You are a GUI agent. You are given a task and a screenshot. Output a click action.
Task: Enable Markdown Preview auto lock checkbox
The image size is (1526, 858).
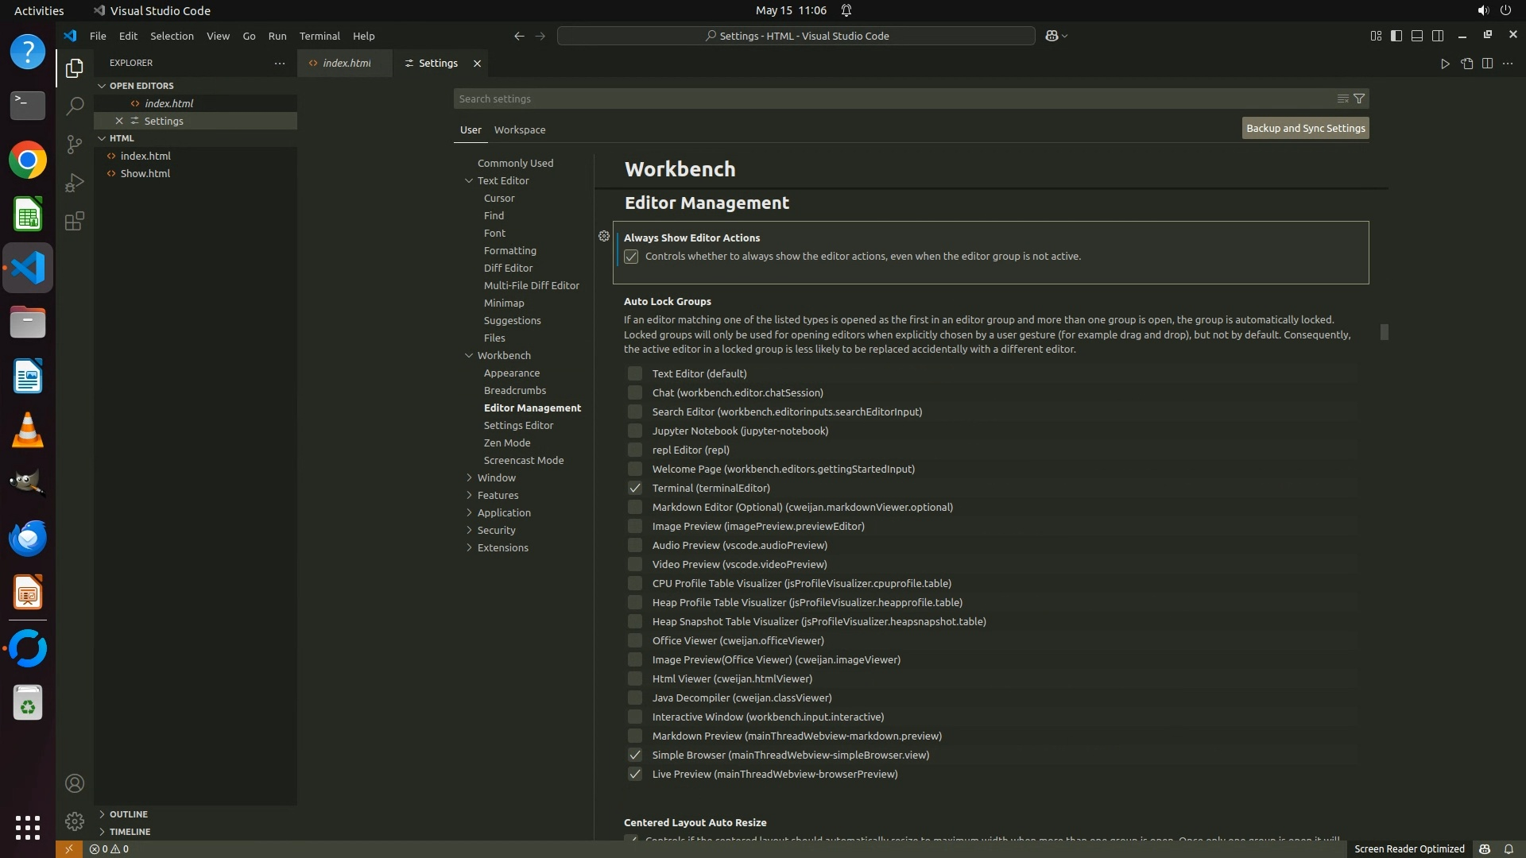tap(634, 736)
